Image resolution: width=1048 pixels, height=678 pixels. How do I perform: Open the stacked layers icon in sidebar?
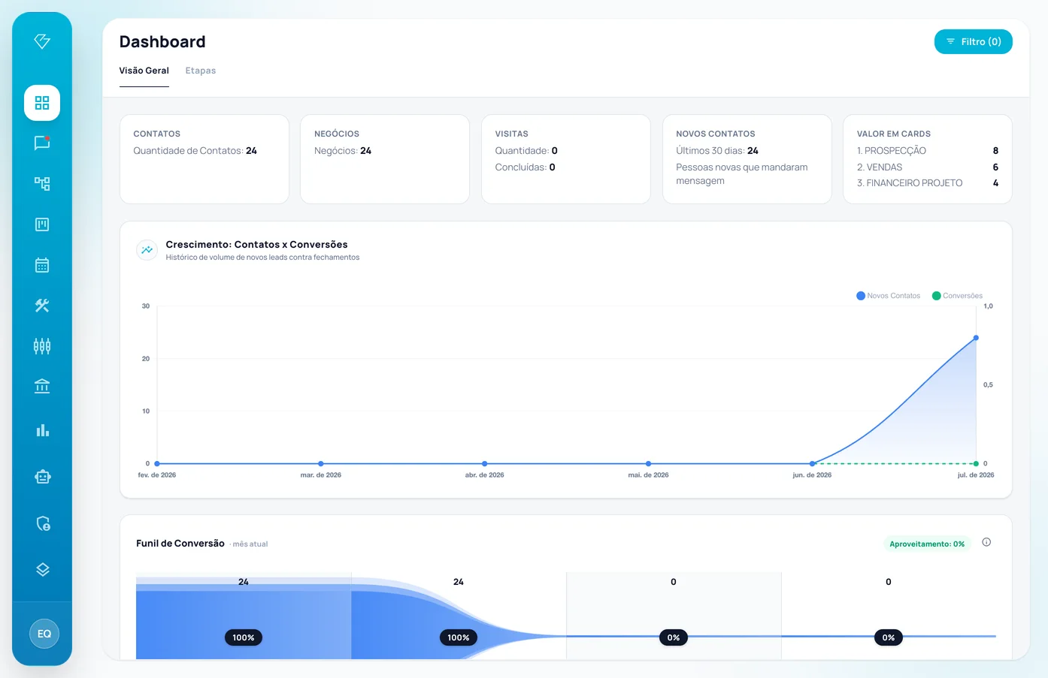tap(42, 569)
